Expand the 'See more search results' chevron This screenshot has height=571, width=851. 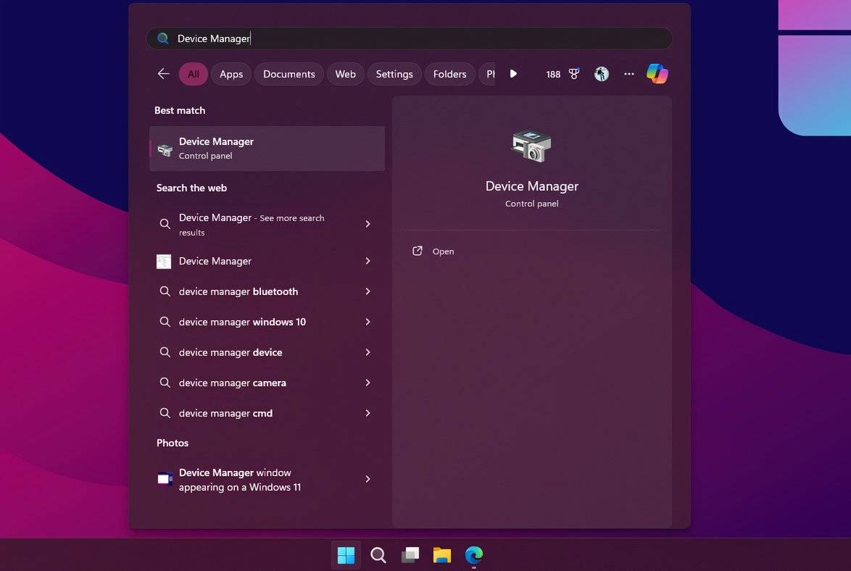[x=368, y=224]
